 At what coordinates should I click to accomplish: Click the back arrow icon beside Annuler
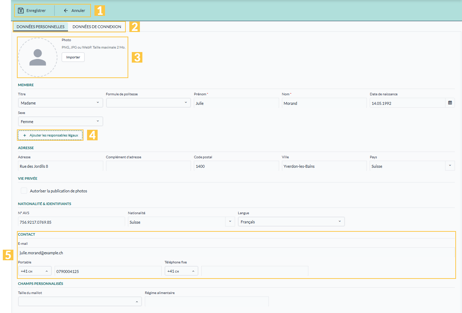tap(66, 11)
